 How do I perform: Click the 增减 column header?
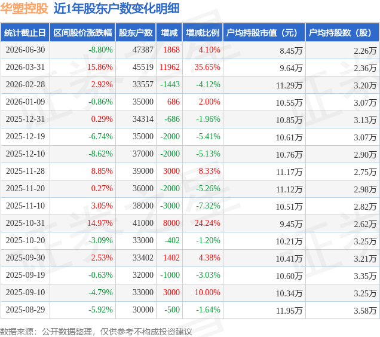click(x=169, y=32)
